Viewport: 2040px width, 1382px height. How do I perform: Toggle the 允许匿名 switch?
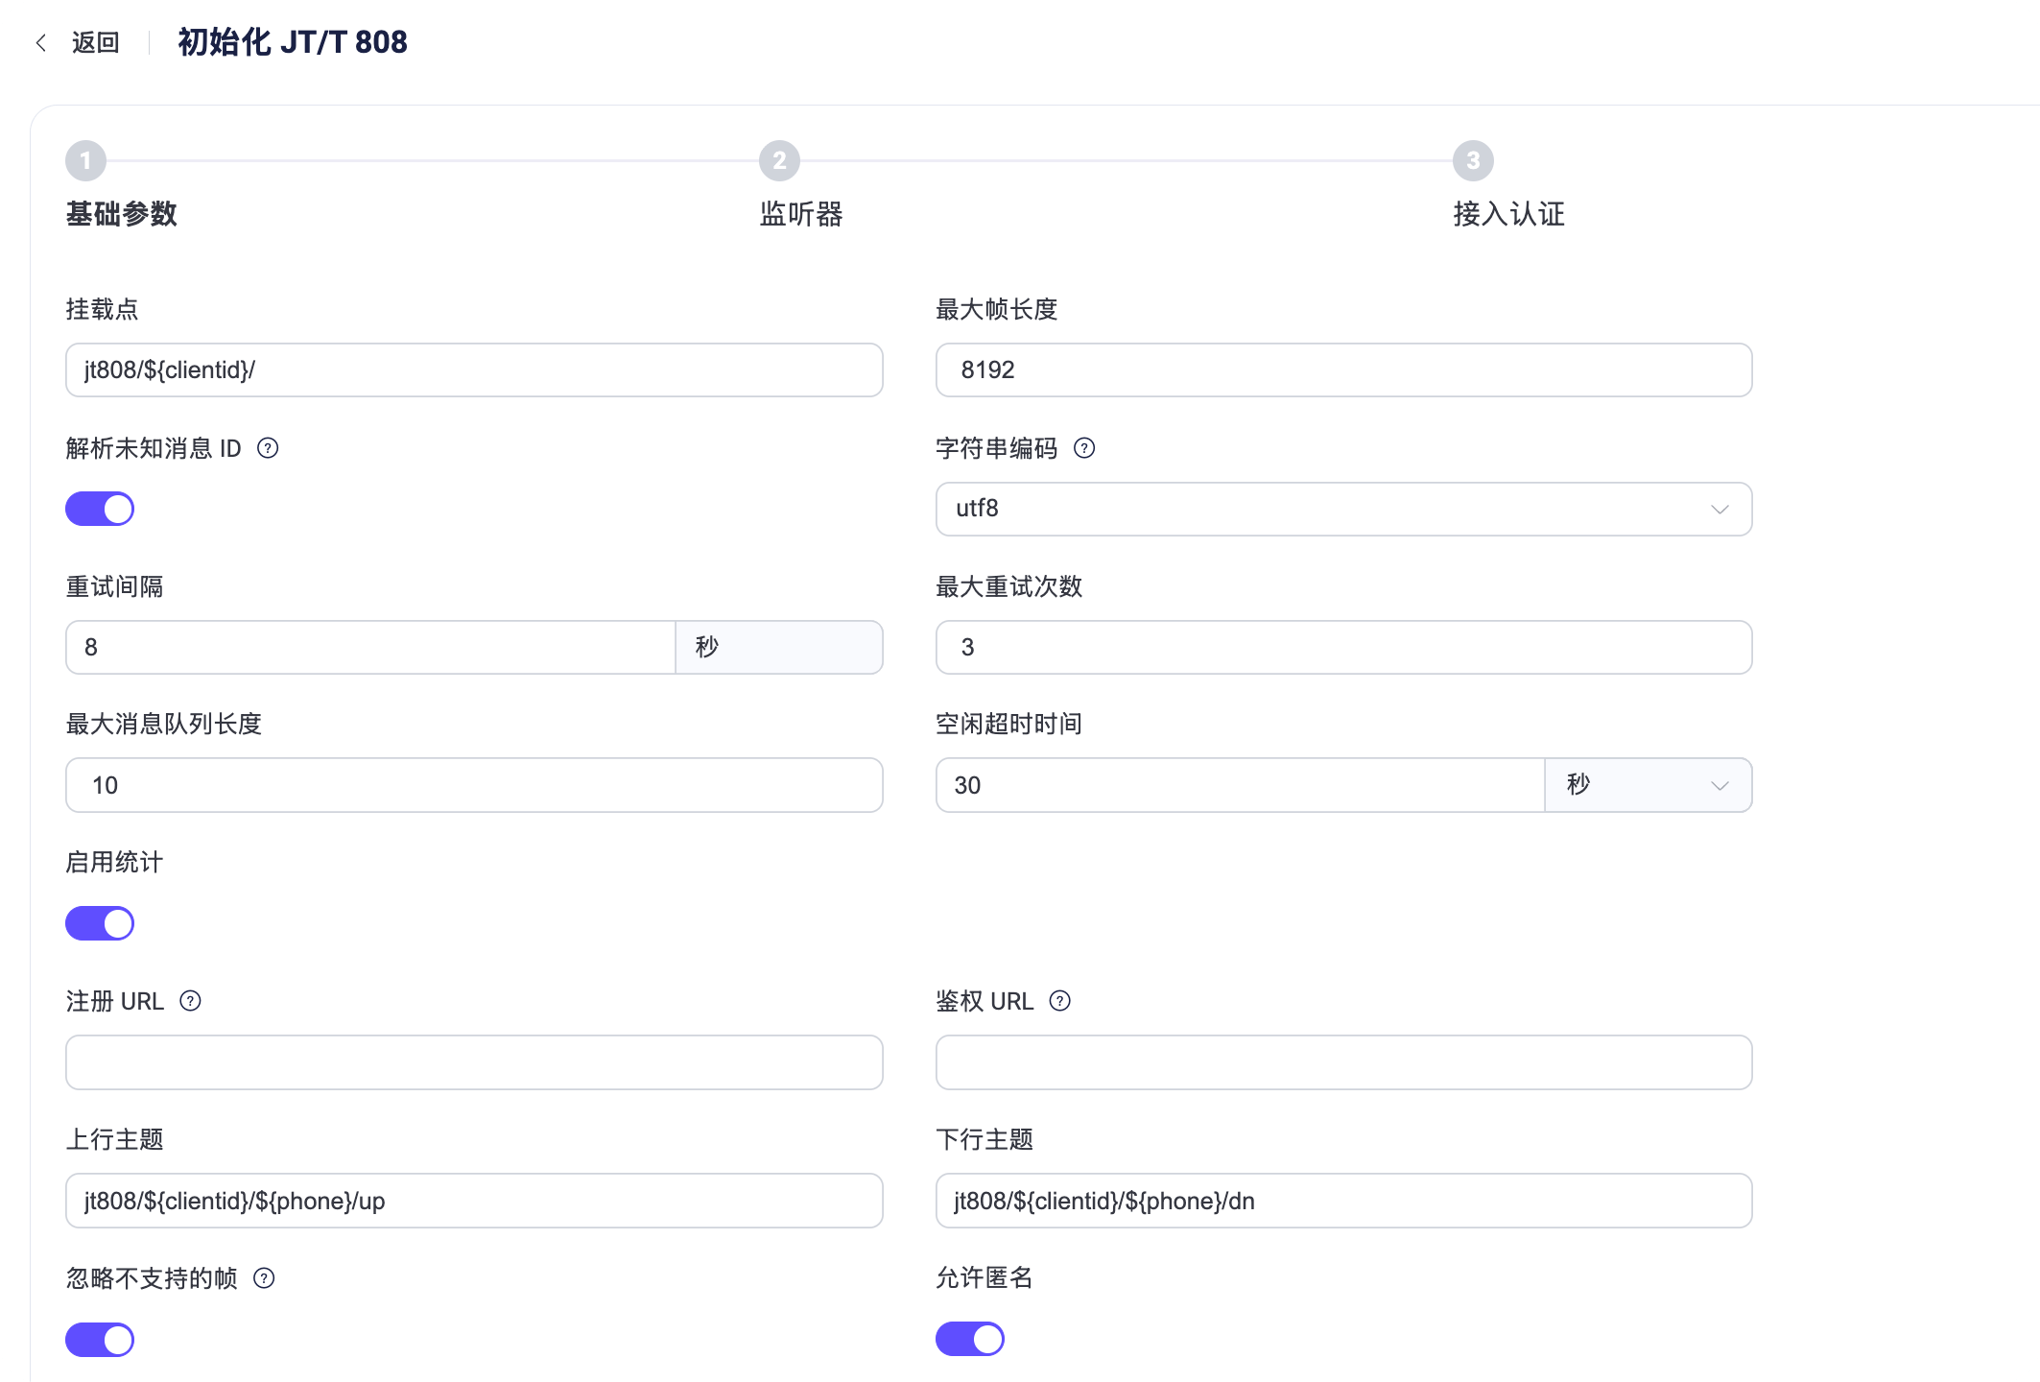(x=970, y=1339)
